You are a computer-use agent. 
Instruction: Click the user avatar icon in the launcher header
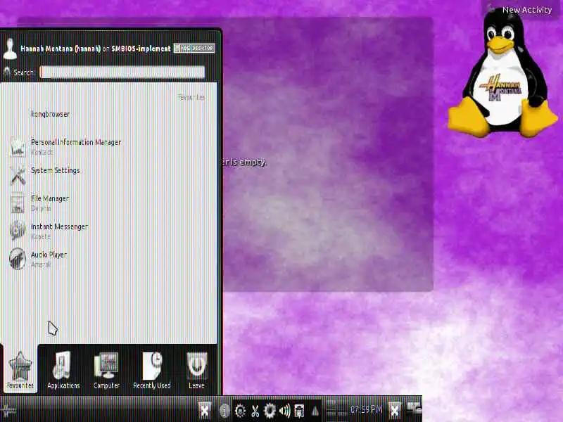10,49
